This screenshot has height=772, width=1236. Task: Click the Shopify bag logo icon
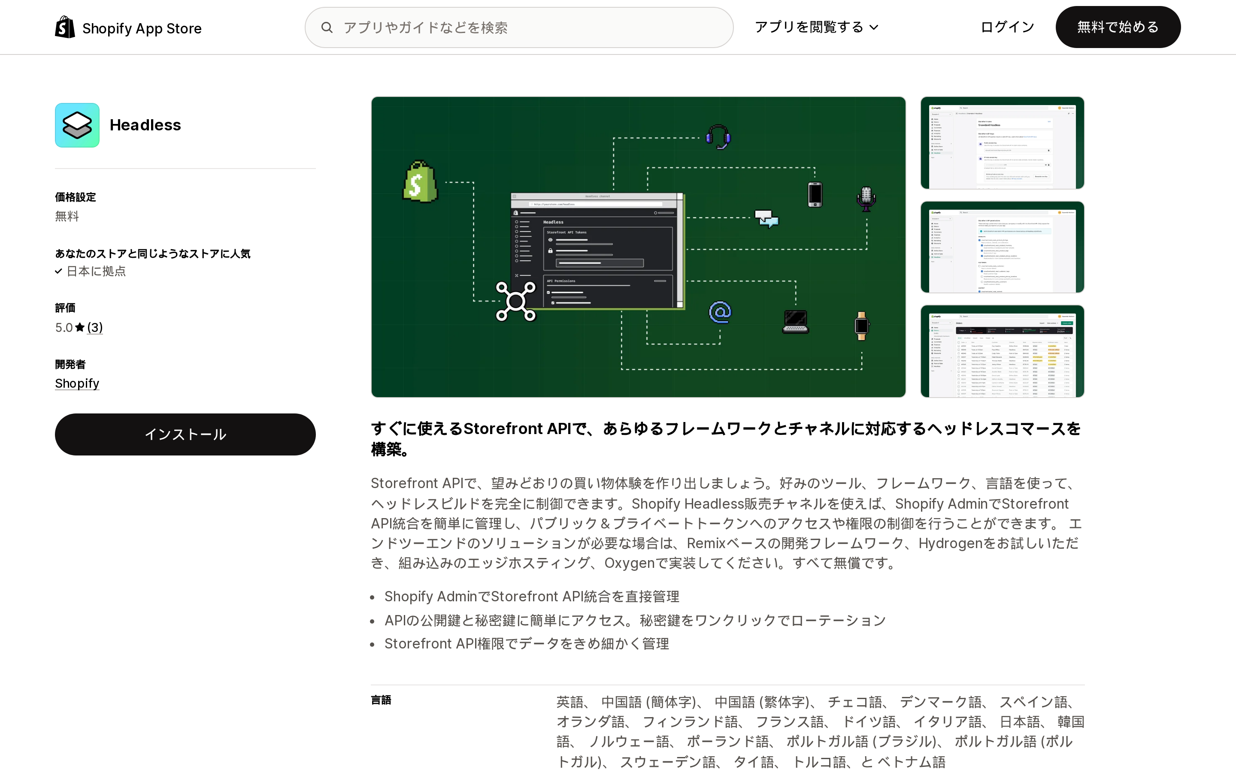[65, 27]
